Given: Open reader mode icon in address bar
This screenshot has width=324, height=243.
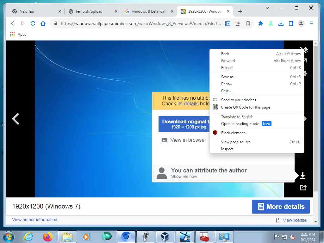Looking at the screenshot, I should click(x=228, y=23).
